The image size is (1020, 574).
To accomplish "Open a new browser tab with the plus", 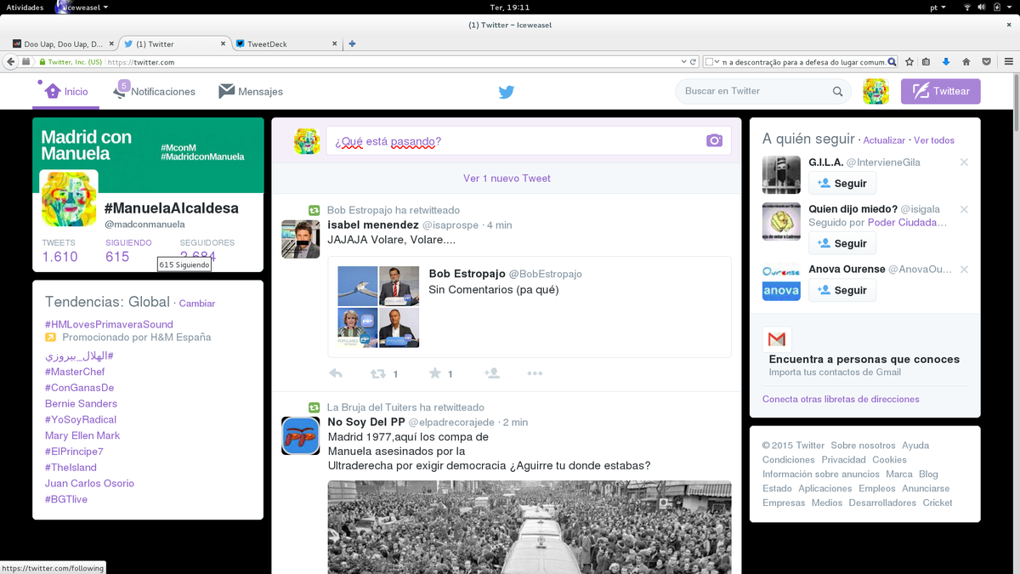I will (x=352, y=43).
